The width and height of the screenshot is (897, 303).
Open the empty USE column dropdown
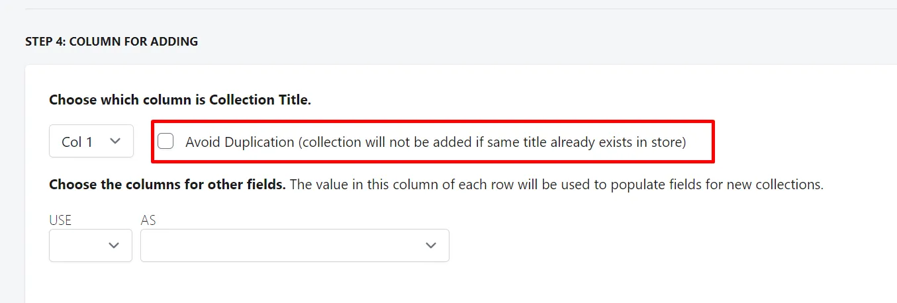click(91, 245)
